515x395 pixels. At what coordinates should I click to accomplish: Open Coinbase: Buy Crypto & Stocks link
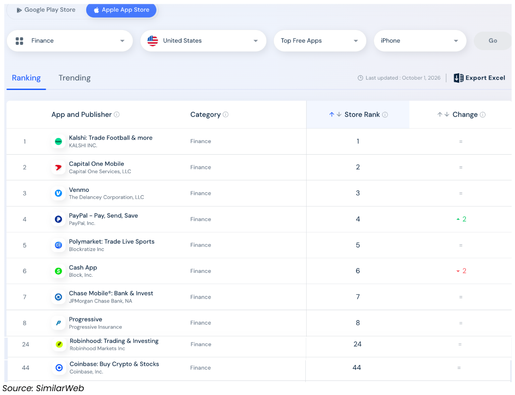tap(114, 364)
